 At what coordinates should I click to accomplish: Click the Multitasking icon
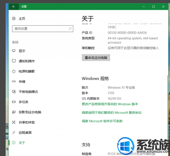pyautogui.click(x=14, y=102)
